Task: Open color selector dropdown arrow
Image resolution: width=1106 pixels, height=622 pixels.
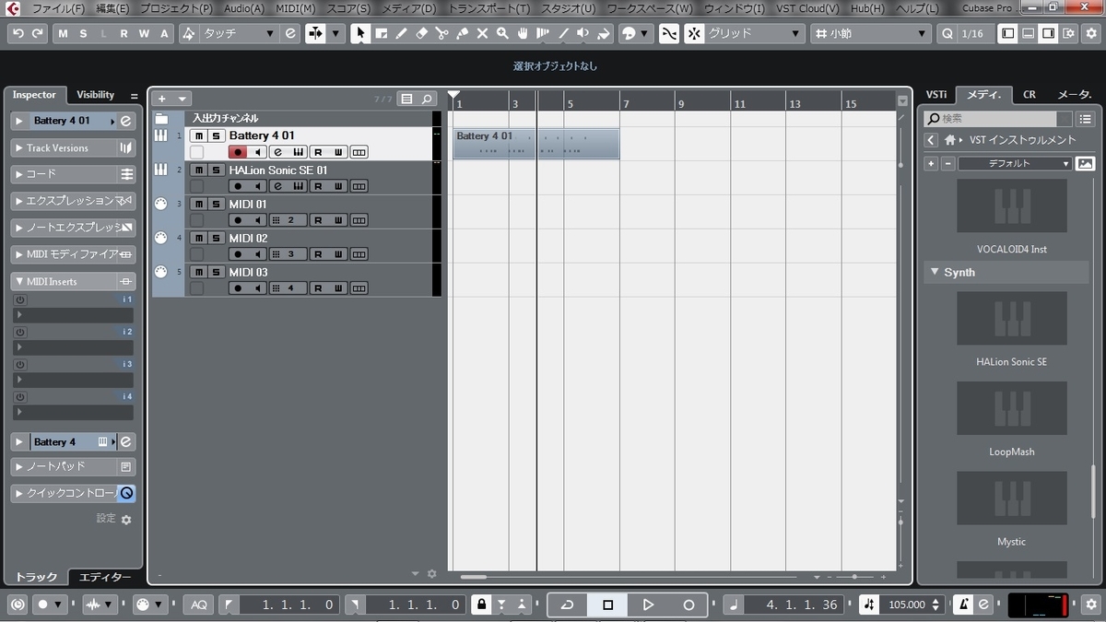Action: coord(643,33)
